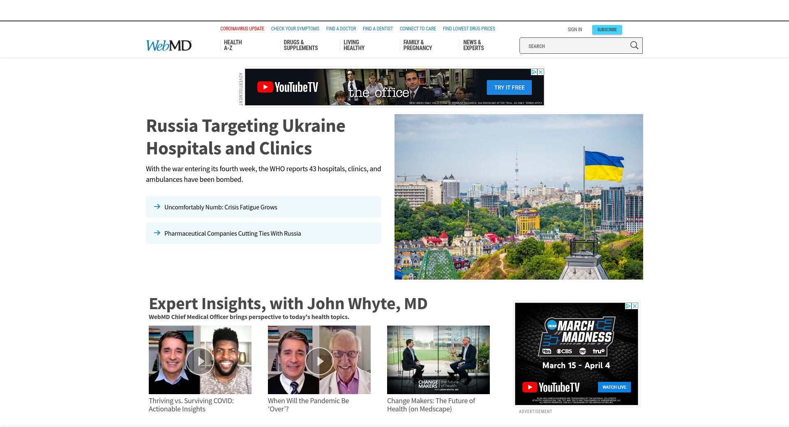
Task: Click the Sign In link
Action: (574, 30)
